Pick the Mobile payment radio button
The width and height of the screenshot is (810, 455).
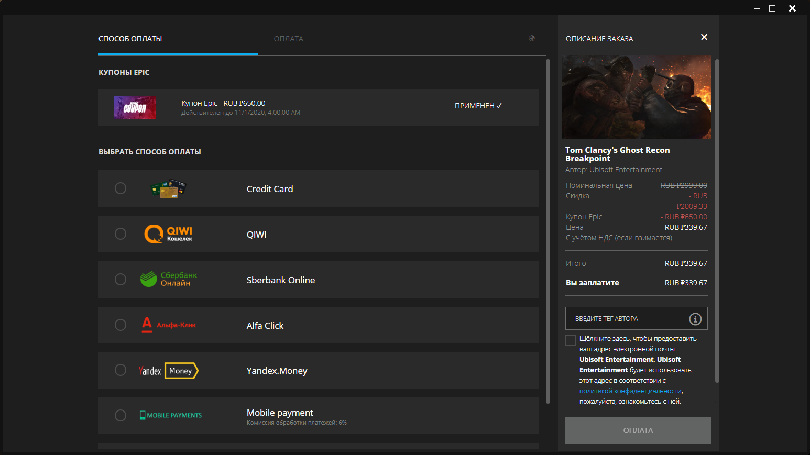point(121,416)
